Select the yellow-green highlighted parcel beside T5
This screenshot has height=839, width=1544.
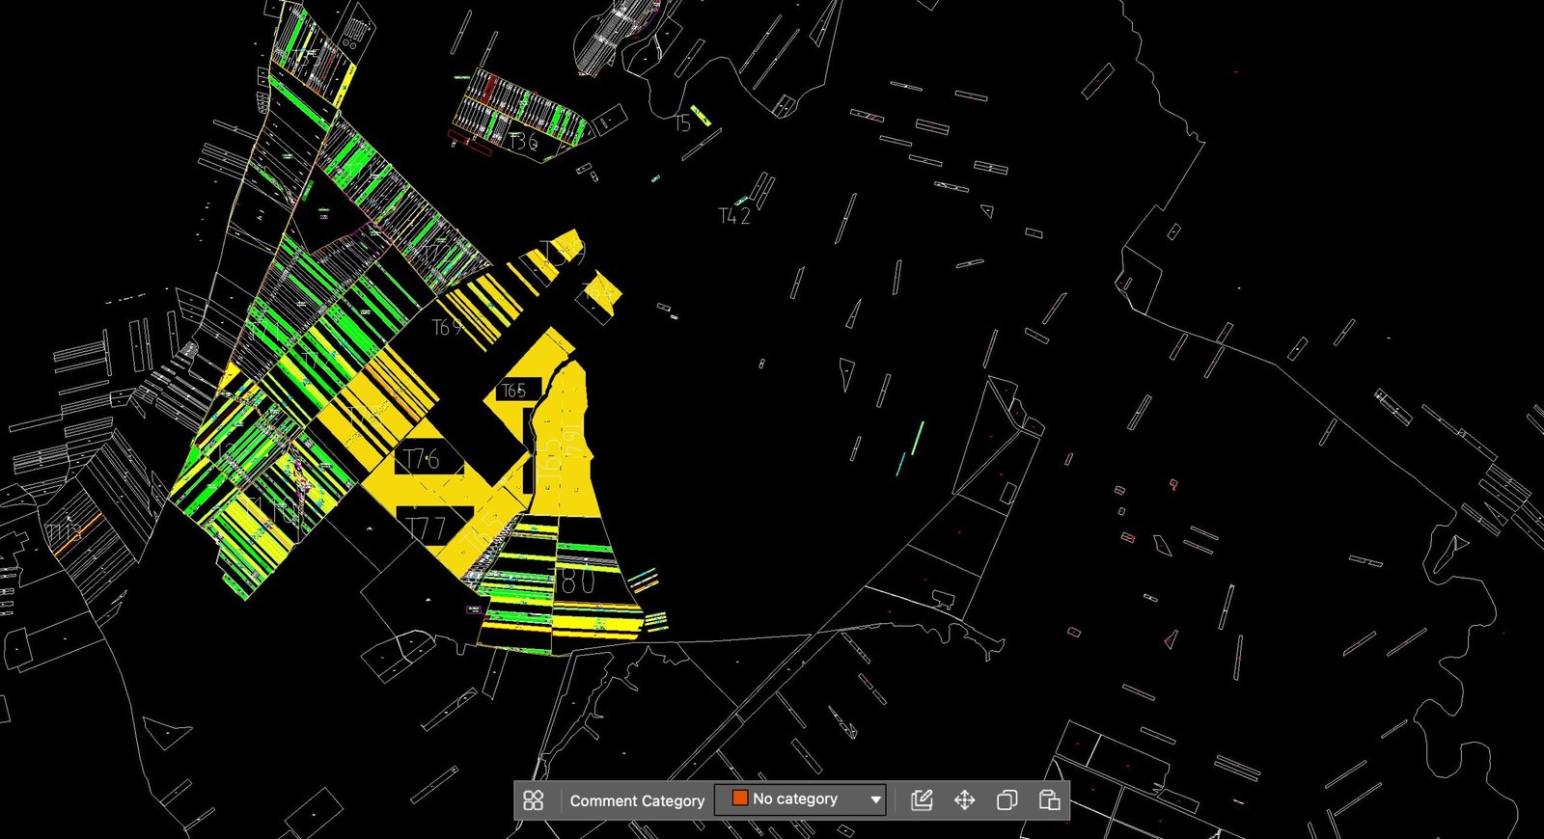[x=702, y=116]
